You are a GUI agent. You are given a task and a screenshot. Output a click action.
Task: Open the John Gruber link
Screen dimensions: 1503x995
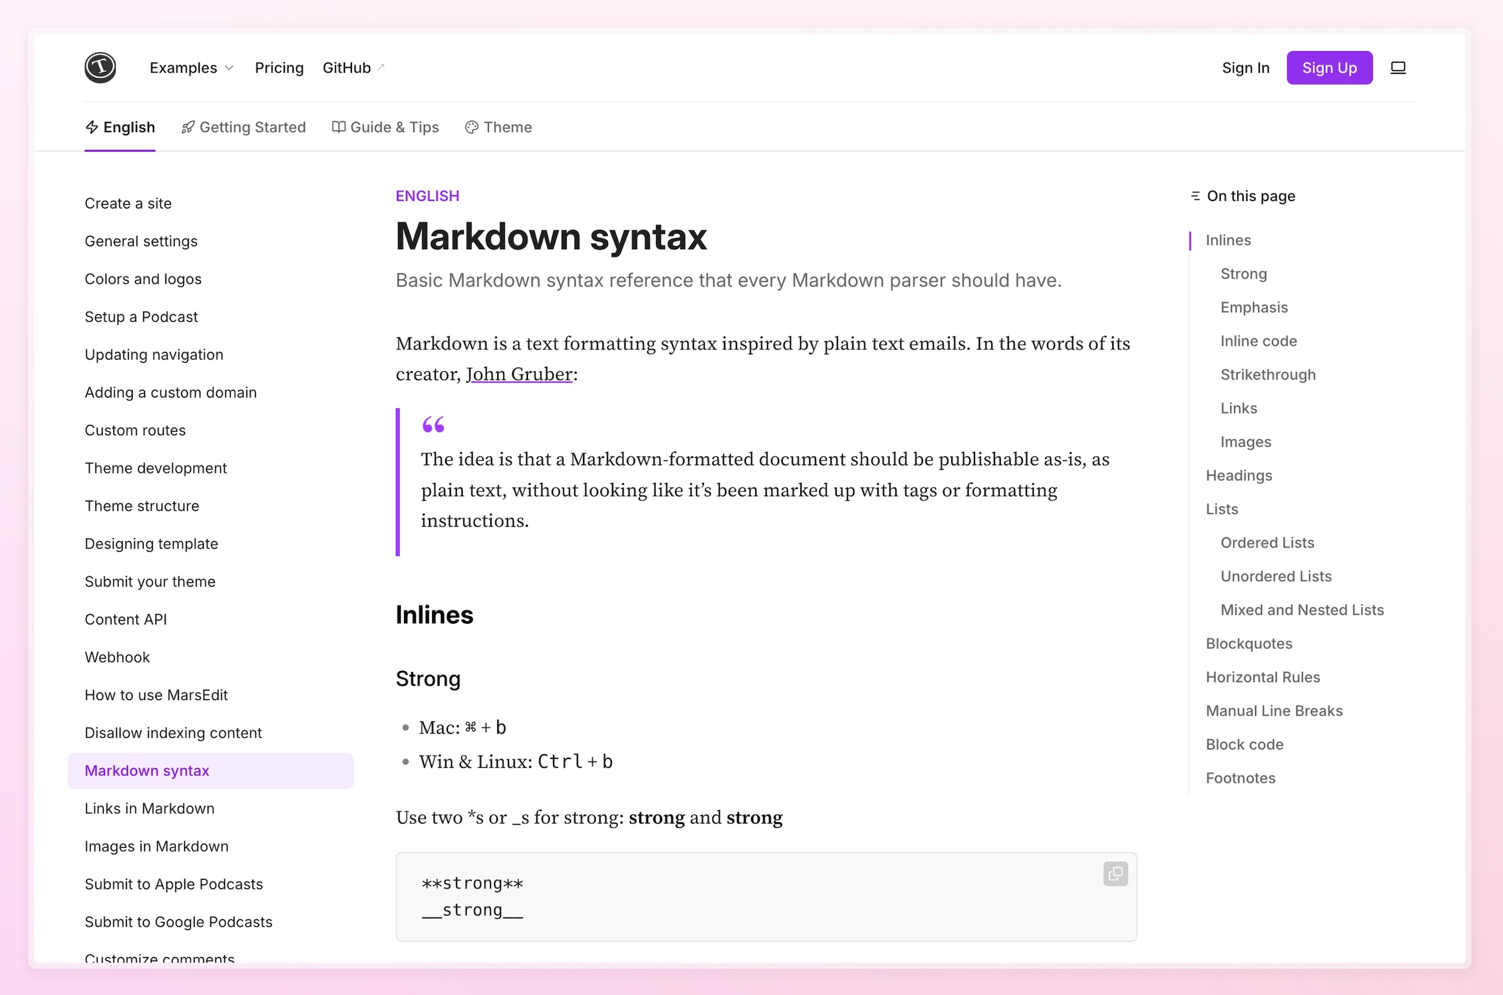click(x=519, y=374)
